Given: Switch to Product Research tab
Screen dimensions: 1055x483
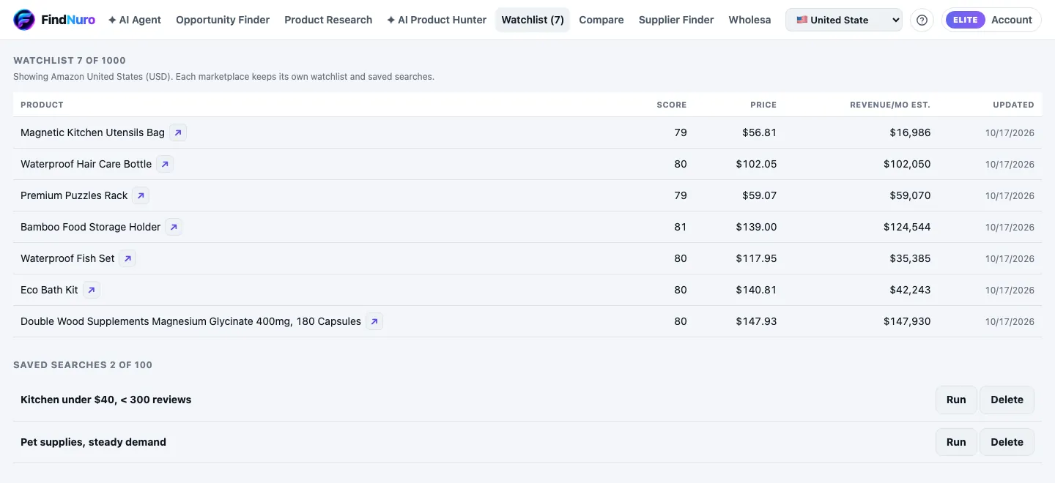Looking at the screenshot, I should (x=328, y=20).
